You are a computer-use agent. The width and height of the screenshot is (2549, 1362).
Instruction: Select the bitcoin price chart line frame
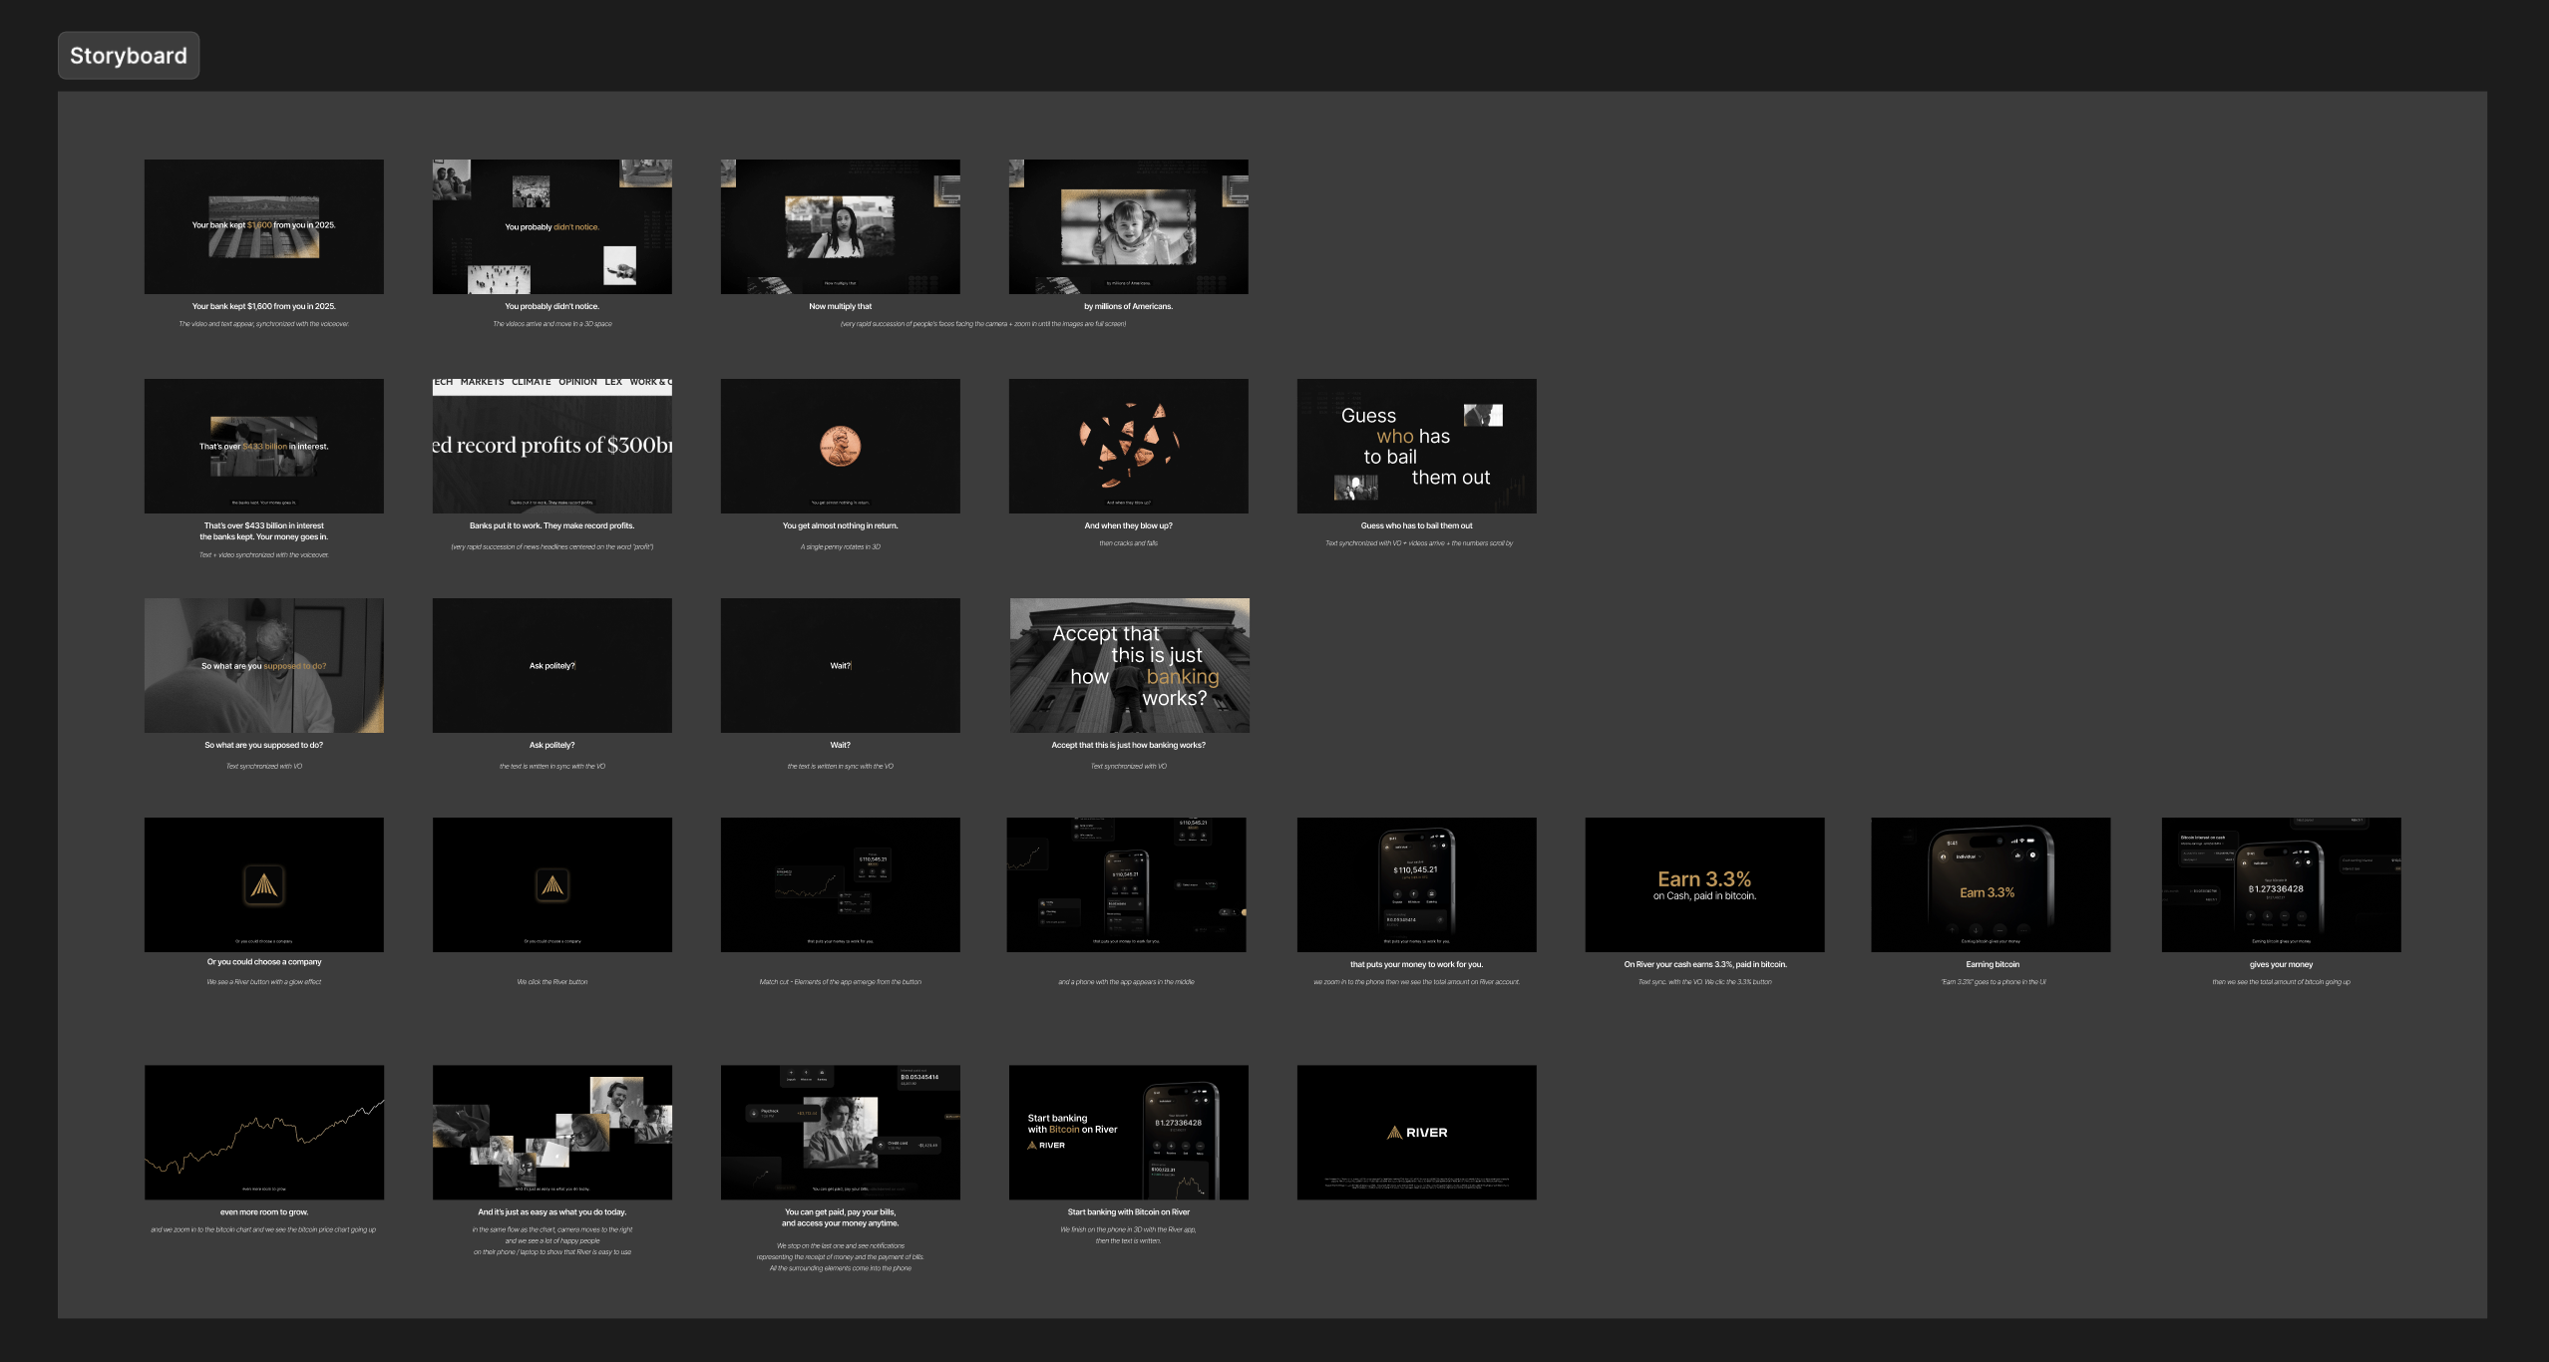click(x=264, y=1132)
